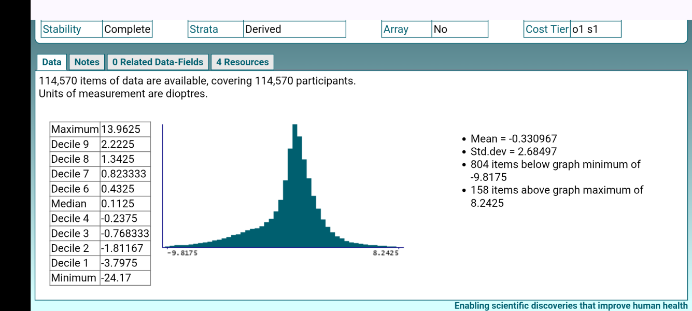The height and width of the screenshot is (311, 692).
Task: Click the 'Complete' stability value
Action: 127,30
